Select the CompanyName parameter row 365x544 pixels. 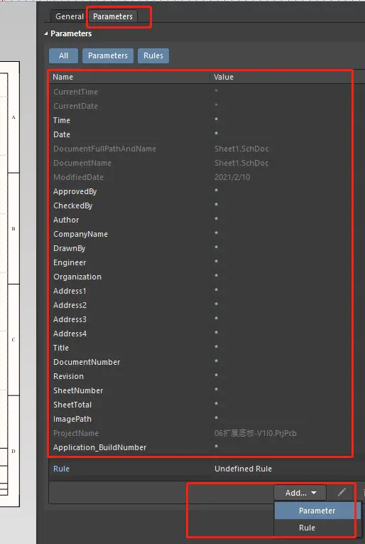(200, 234)
